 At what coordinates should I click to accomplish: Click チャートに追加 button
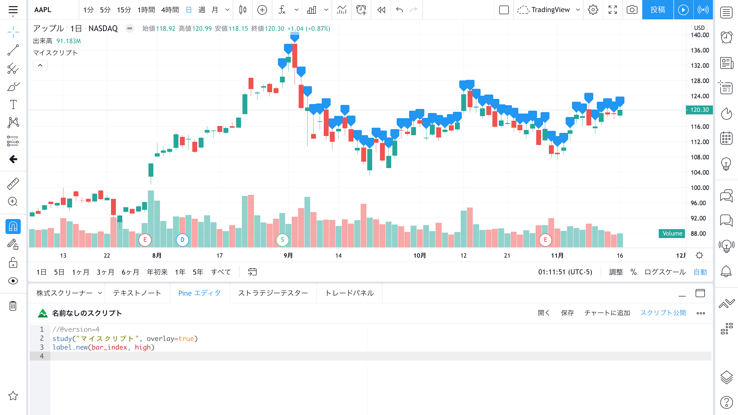pyautogui.click(x=607, y=313)
